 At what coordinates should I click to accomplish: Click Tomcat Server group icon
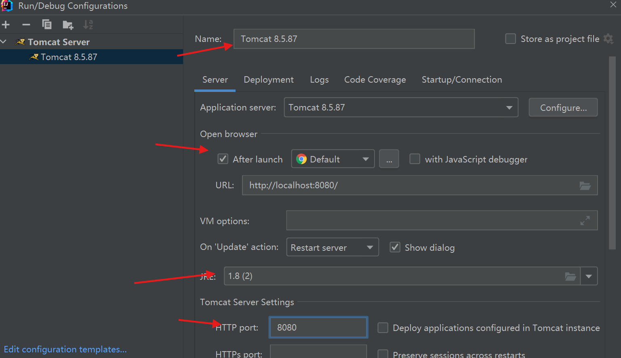(20, 42)
